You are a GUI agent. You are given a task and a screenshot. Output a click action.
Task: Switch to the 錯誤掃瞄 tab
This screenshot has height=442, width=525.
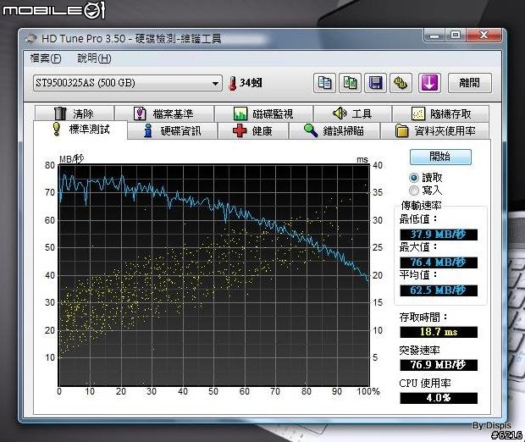click(x=334, y=131)
